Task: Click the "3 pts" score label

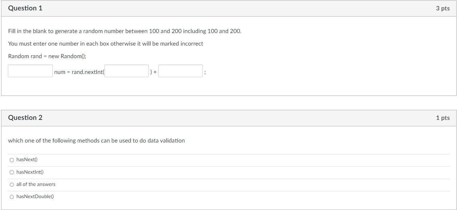Action: point(443,8)
